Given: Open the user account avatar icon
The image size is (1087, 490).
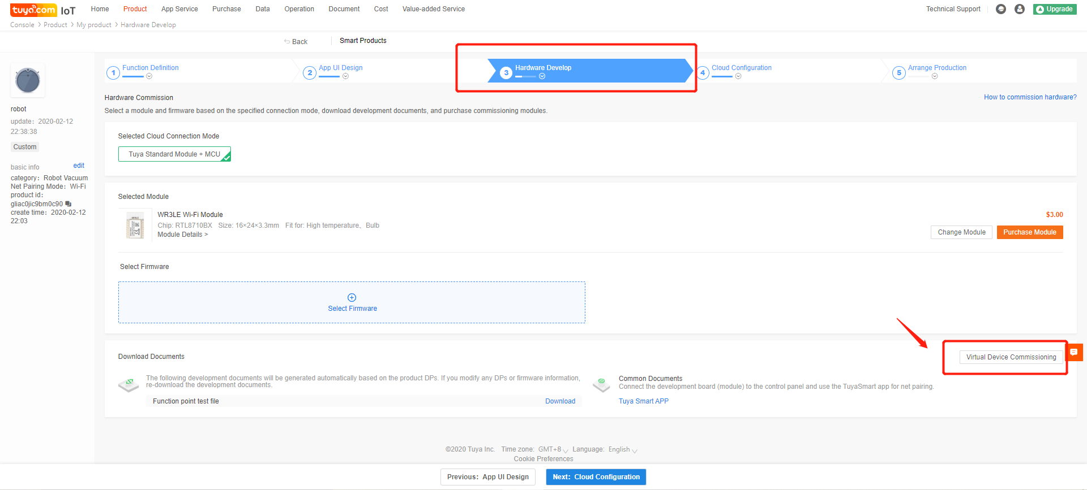Looking at the screenshot, I should (x=1020, y=9).
